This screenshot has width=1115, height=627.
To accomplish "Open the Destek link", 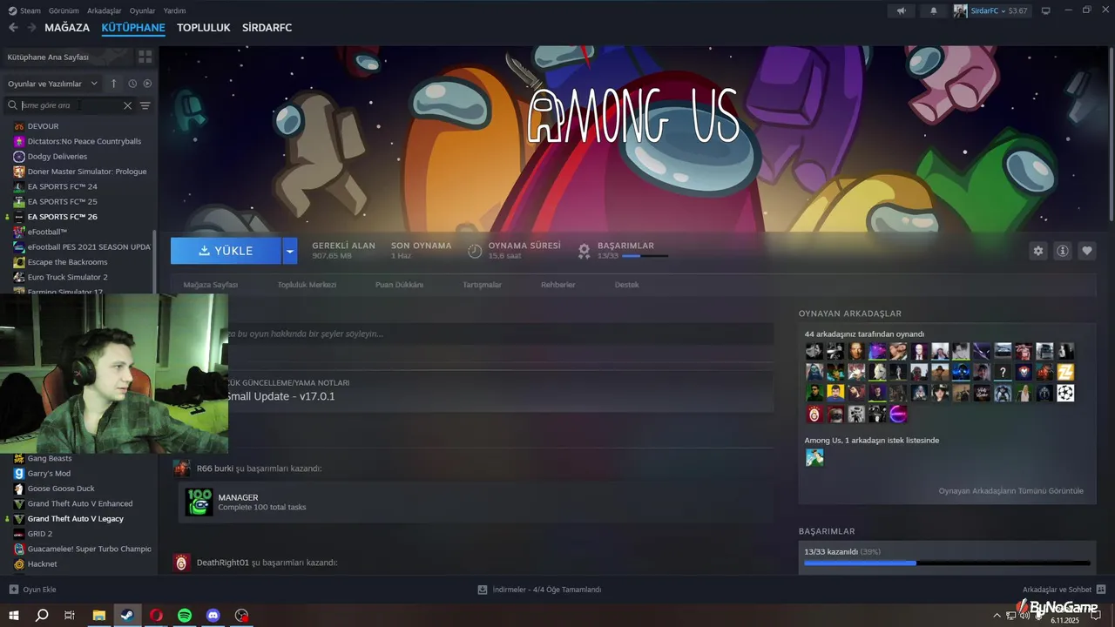I will [x=626, y=285].
